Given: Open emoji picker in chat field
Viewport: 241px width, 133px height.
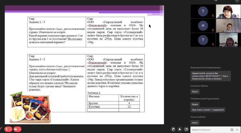Looking at the screenshot, I should point(232,129).
